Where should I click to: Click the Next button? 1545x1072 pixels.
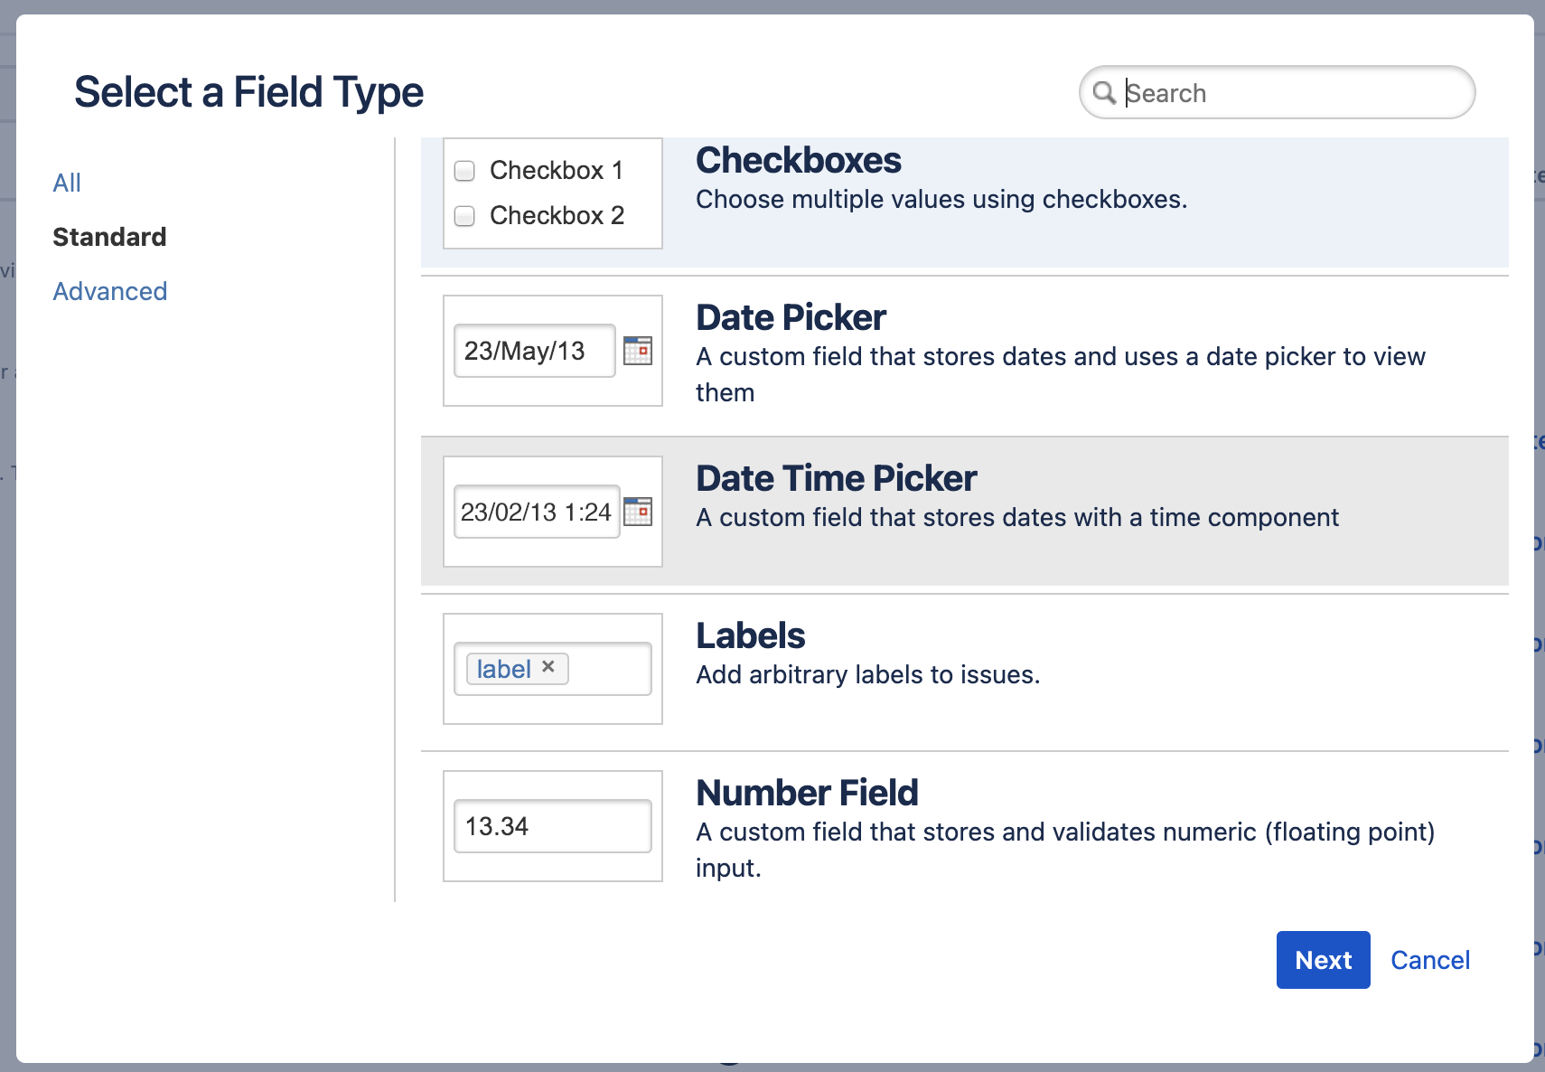coord(1323,960)
